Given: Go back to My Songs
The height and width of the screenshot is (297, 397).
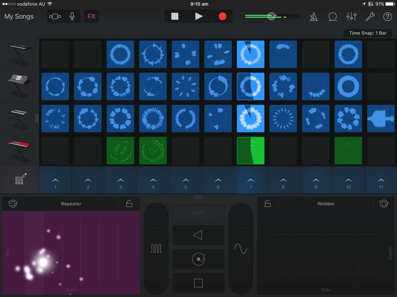Looking at the screenshot, I should click(x=19, y=16).
